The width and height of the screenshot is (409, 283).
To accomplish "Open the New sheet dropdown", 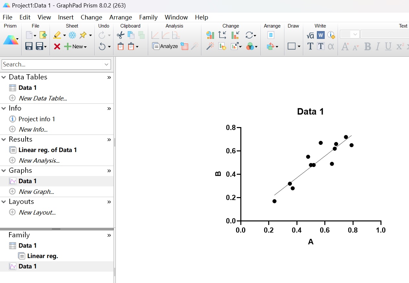I will click(x=76, y=47).
